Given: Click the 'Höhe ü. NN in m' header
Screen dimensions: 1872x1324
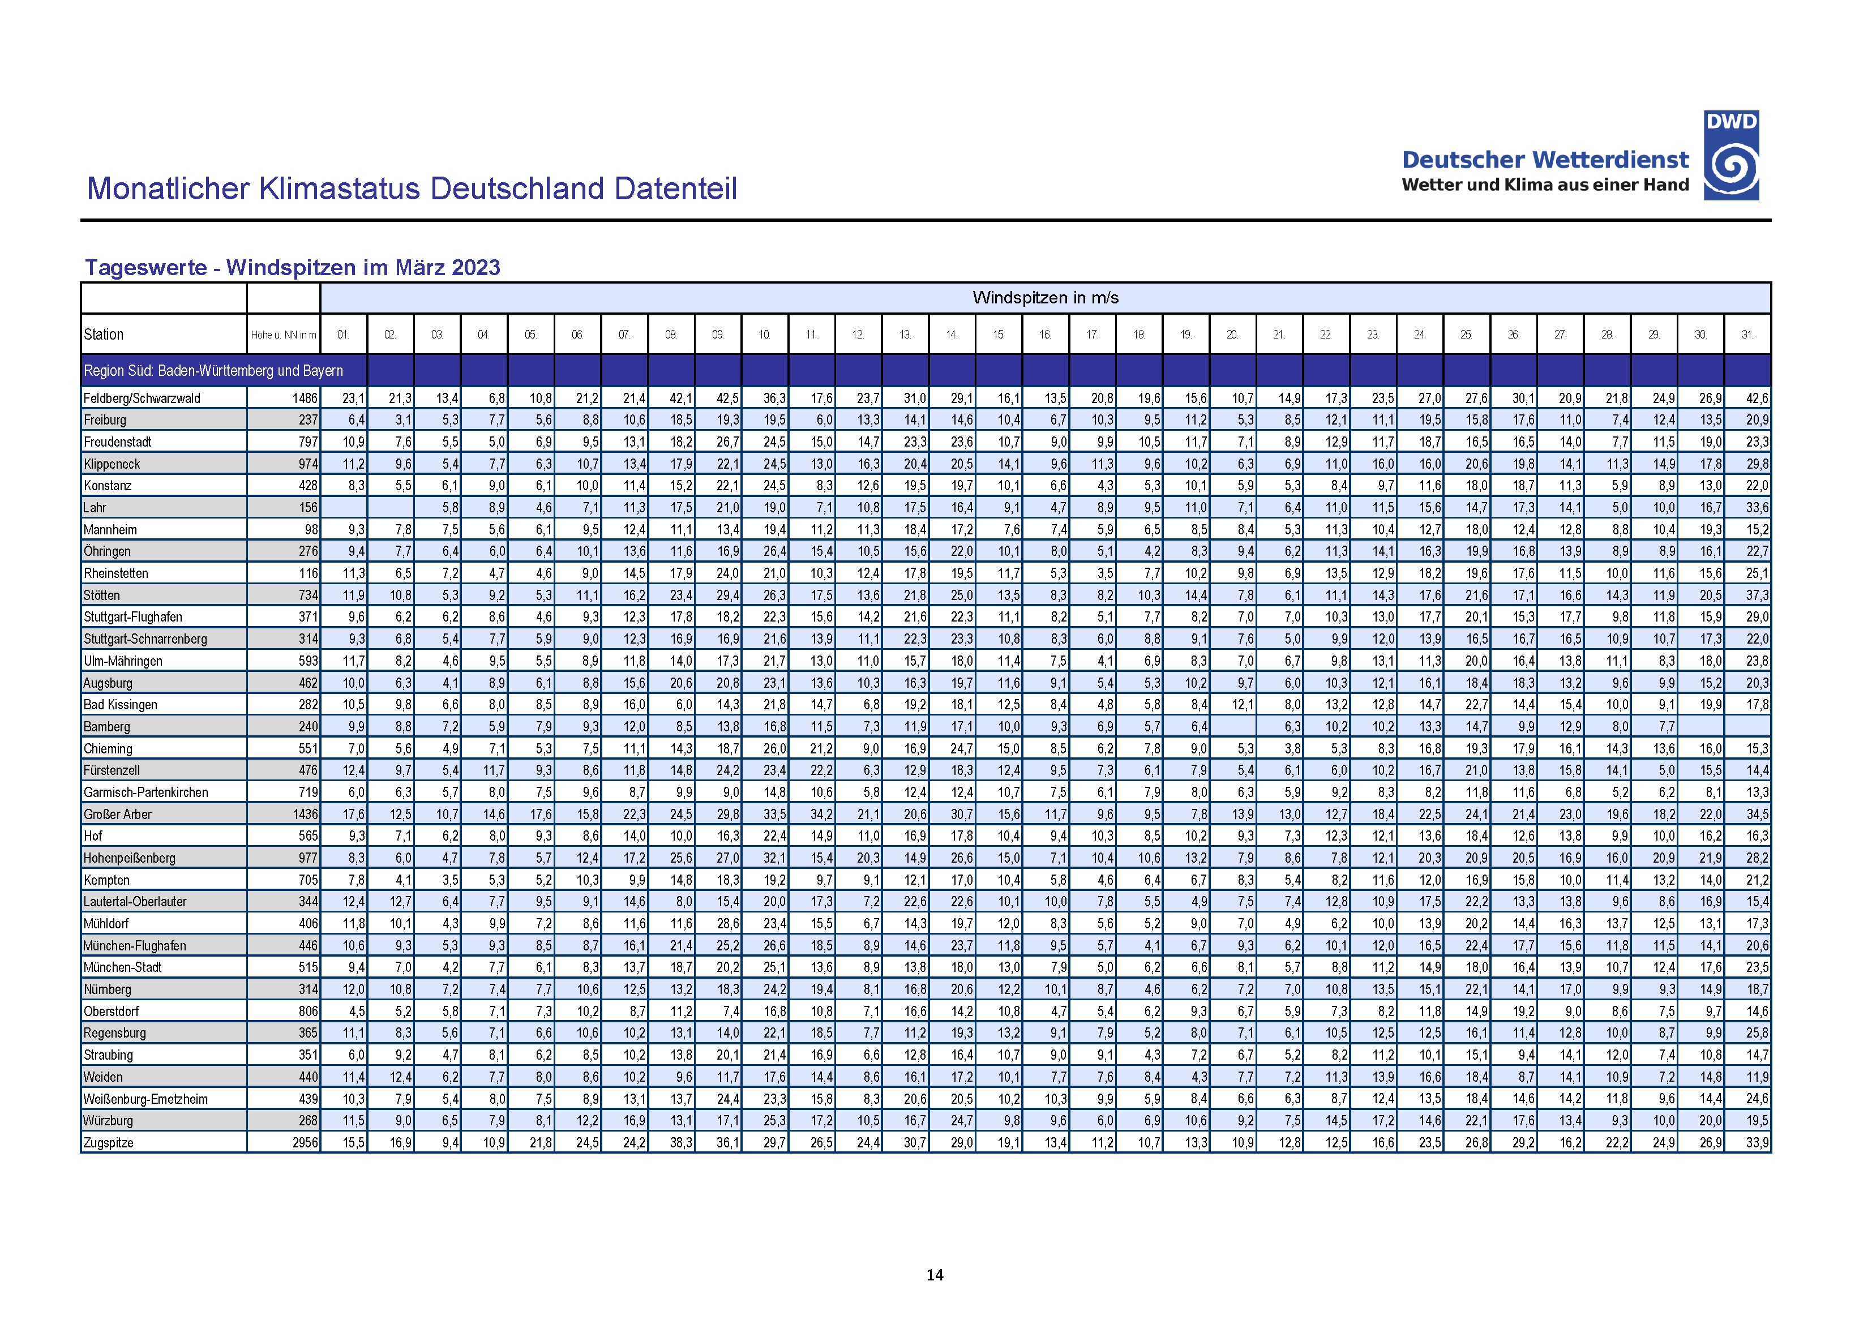Looking at the screenshot, I should click(284, 335).
